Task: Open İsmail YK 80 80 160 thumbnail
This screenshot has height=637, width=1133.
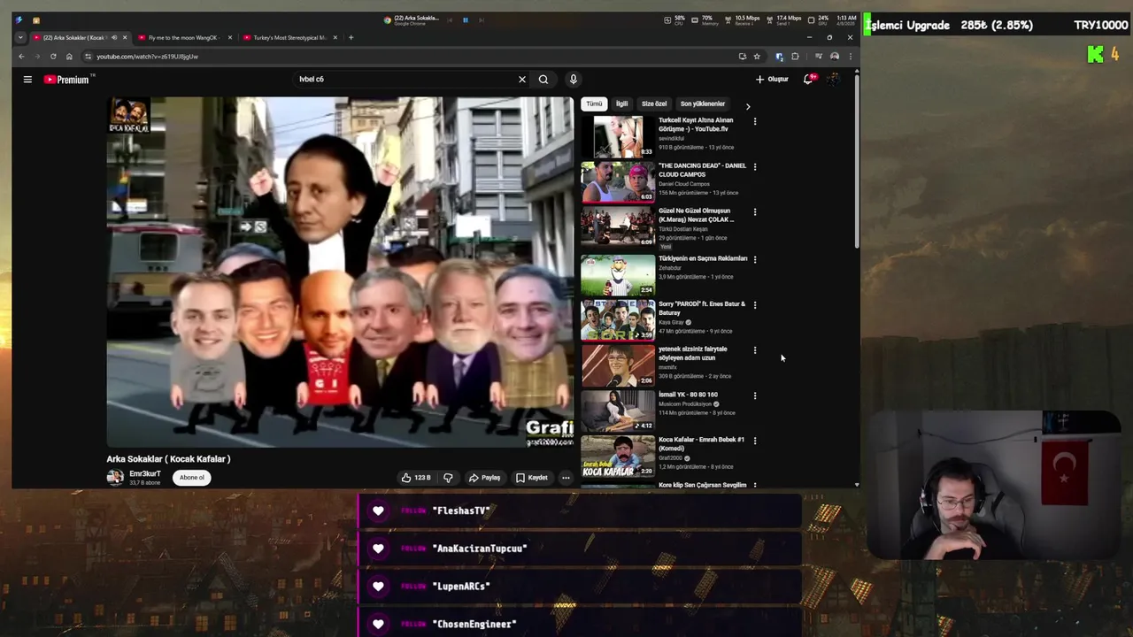Action: tap(618, 411)
